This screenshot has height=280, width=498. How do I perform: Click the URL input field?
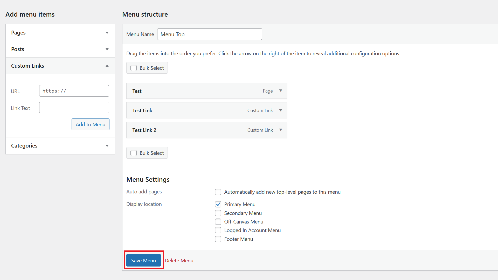coord(74,90)
